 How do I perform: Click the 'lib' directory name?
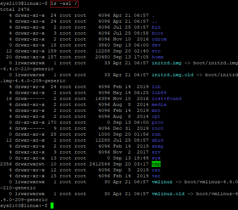pyautogui.click(x=156, y=87)
